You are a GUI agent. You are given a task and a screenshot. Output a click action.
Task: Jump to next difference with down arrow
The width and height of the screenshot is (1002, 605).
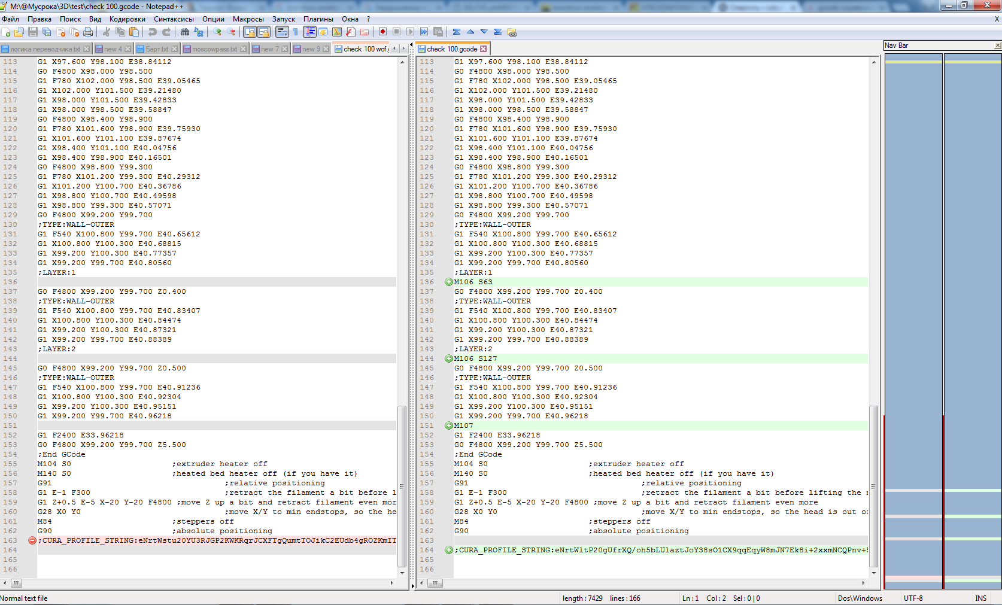(x=484, y=32)
